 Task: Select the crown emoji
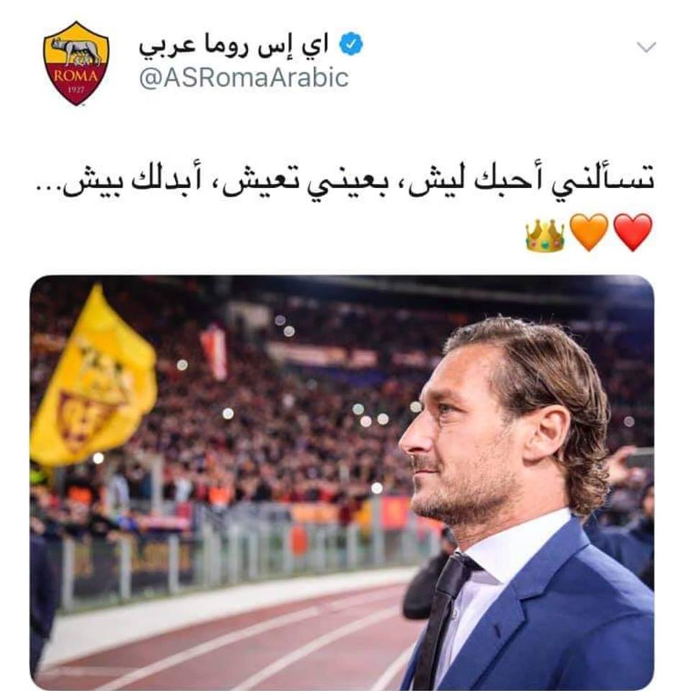(x=545, y=235)
